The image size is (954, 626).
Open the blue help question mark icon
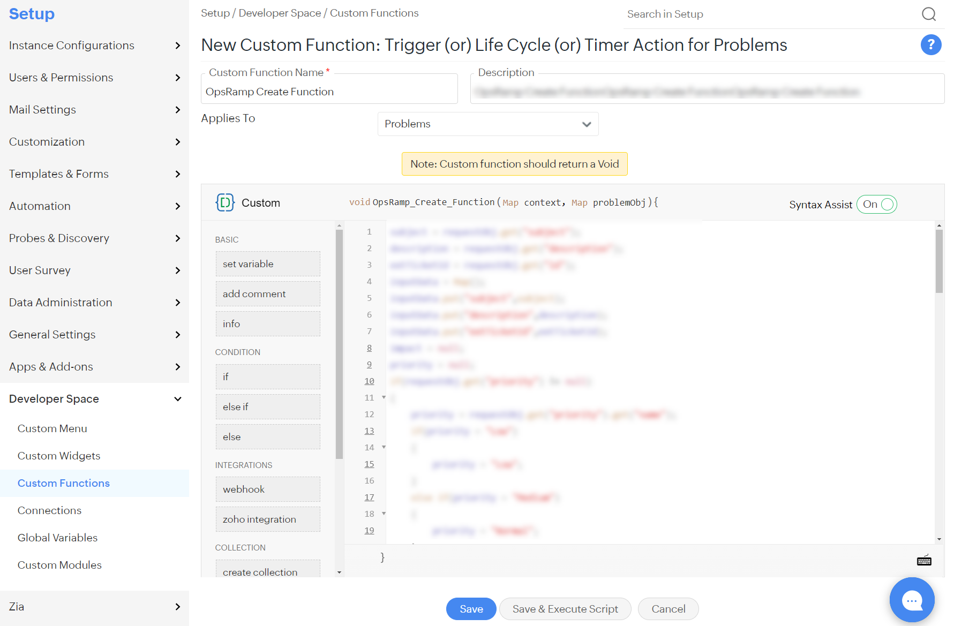pyautogui.click(x=931, y=44)
